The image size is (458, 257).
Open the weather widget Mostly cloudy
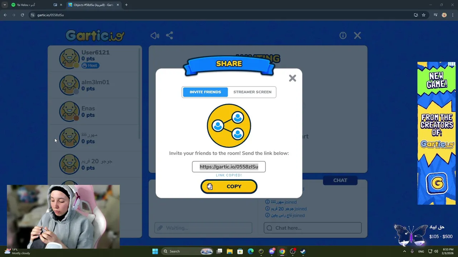(x=17, y=251)
